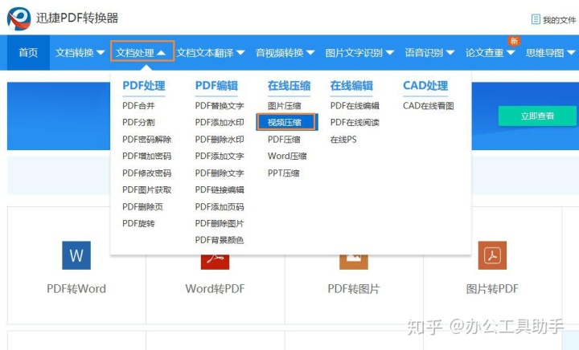Select PDF旋转 menu entry

[138, 223]
